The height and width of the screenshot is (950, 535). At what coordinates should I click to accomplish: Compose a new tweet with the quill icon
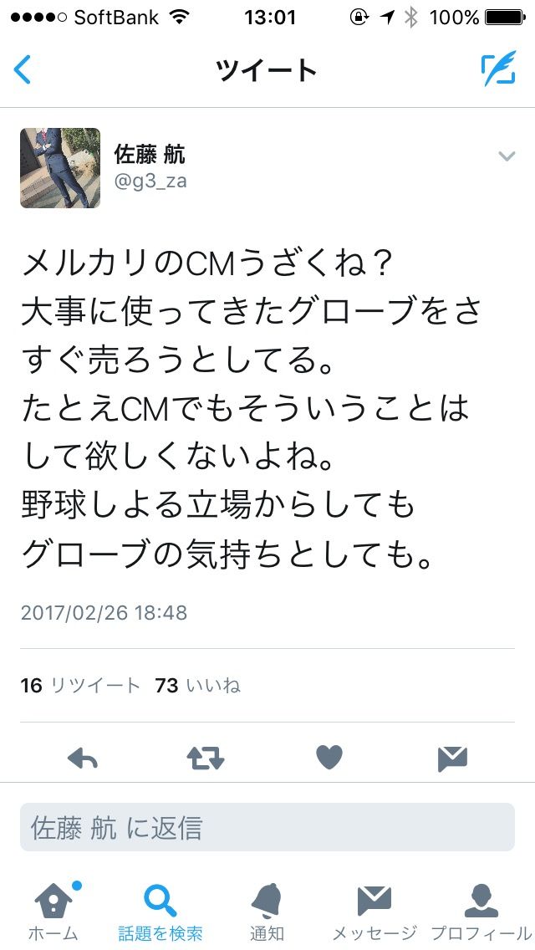coord(499,69)
